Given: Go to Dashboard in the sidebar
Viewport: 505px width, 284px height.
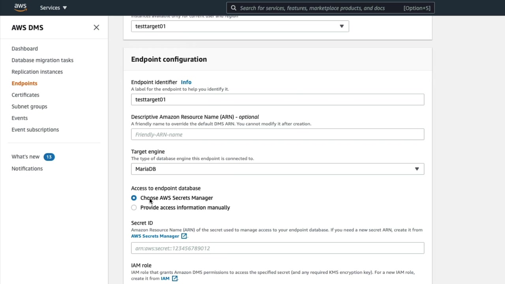Looking at the screenshot, I should click(24, 49).
